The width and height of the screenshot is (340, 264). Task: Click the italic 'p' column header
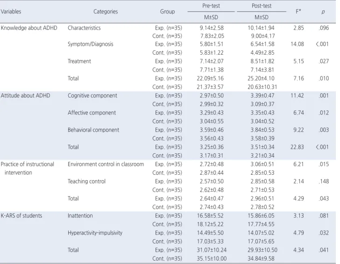point(323,12)
